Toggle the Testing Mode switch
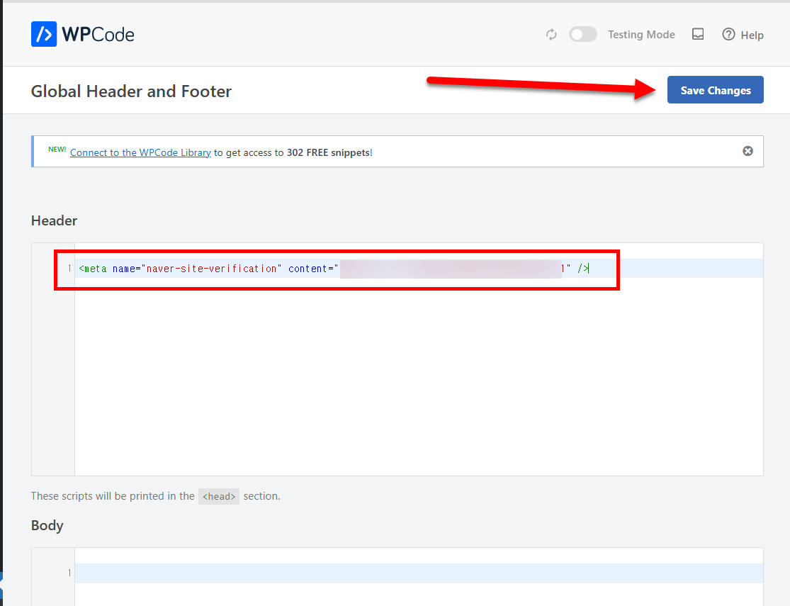The height and width of the screenshot is (606, 790). [x=583, y=34]
